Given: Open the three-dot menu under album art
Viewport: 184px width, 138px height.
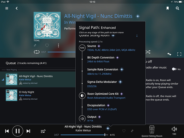Looking at the screenshot, I should point(59,45).
